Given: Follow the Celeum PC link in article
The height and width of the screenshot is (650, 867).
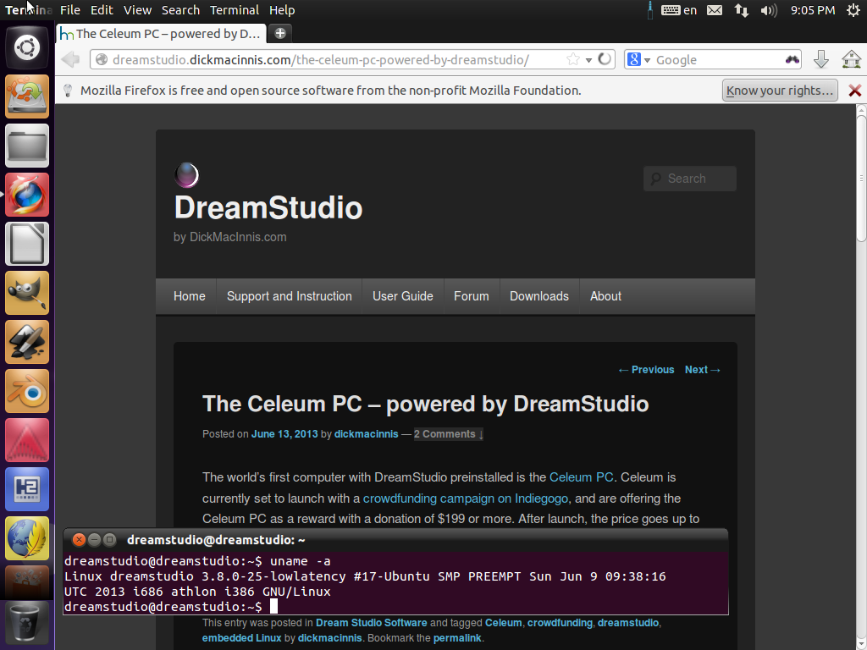Looking at the screenshot, I should [581, 477].
